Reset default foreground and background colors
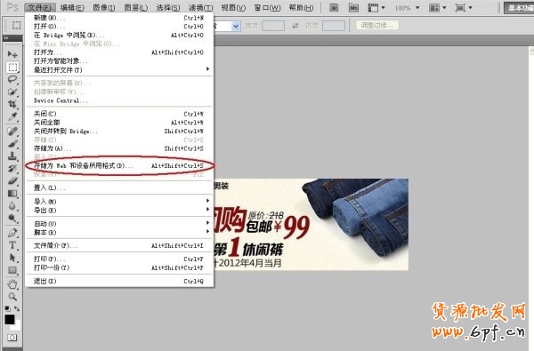The height and width of the screenshot is (351, 534). click(7, 308)
